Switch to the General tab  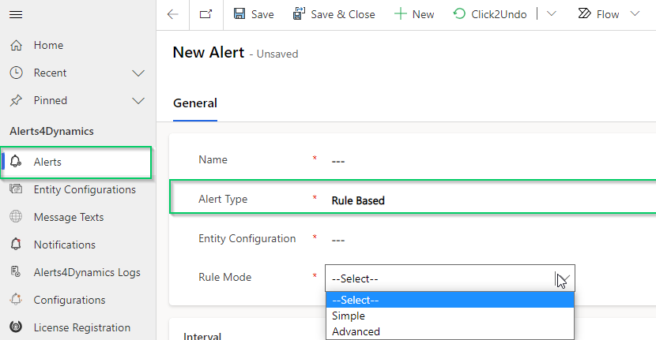click(195, 103)
